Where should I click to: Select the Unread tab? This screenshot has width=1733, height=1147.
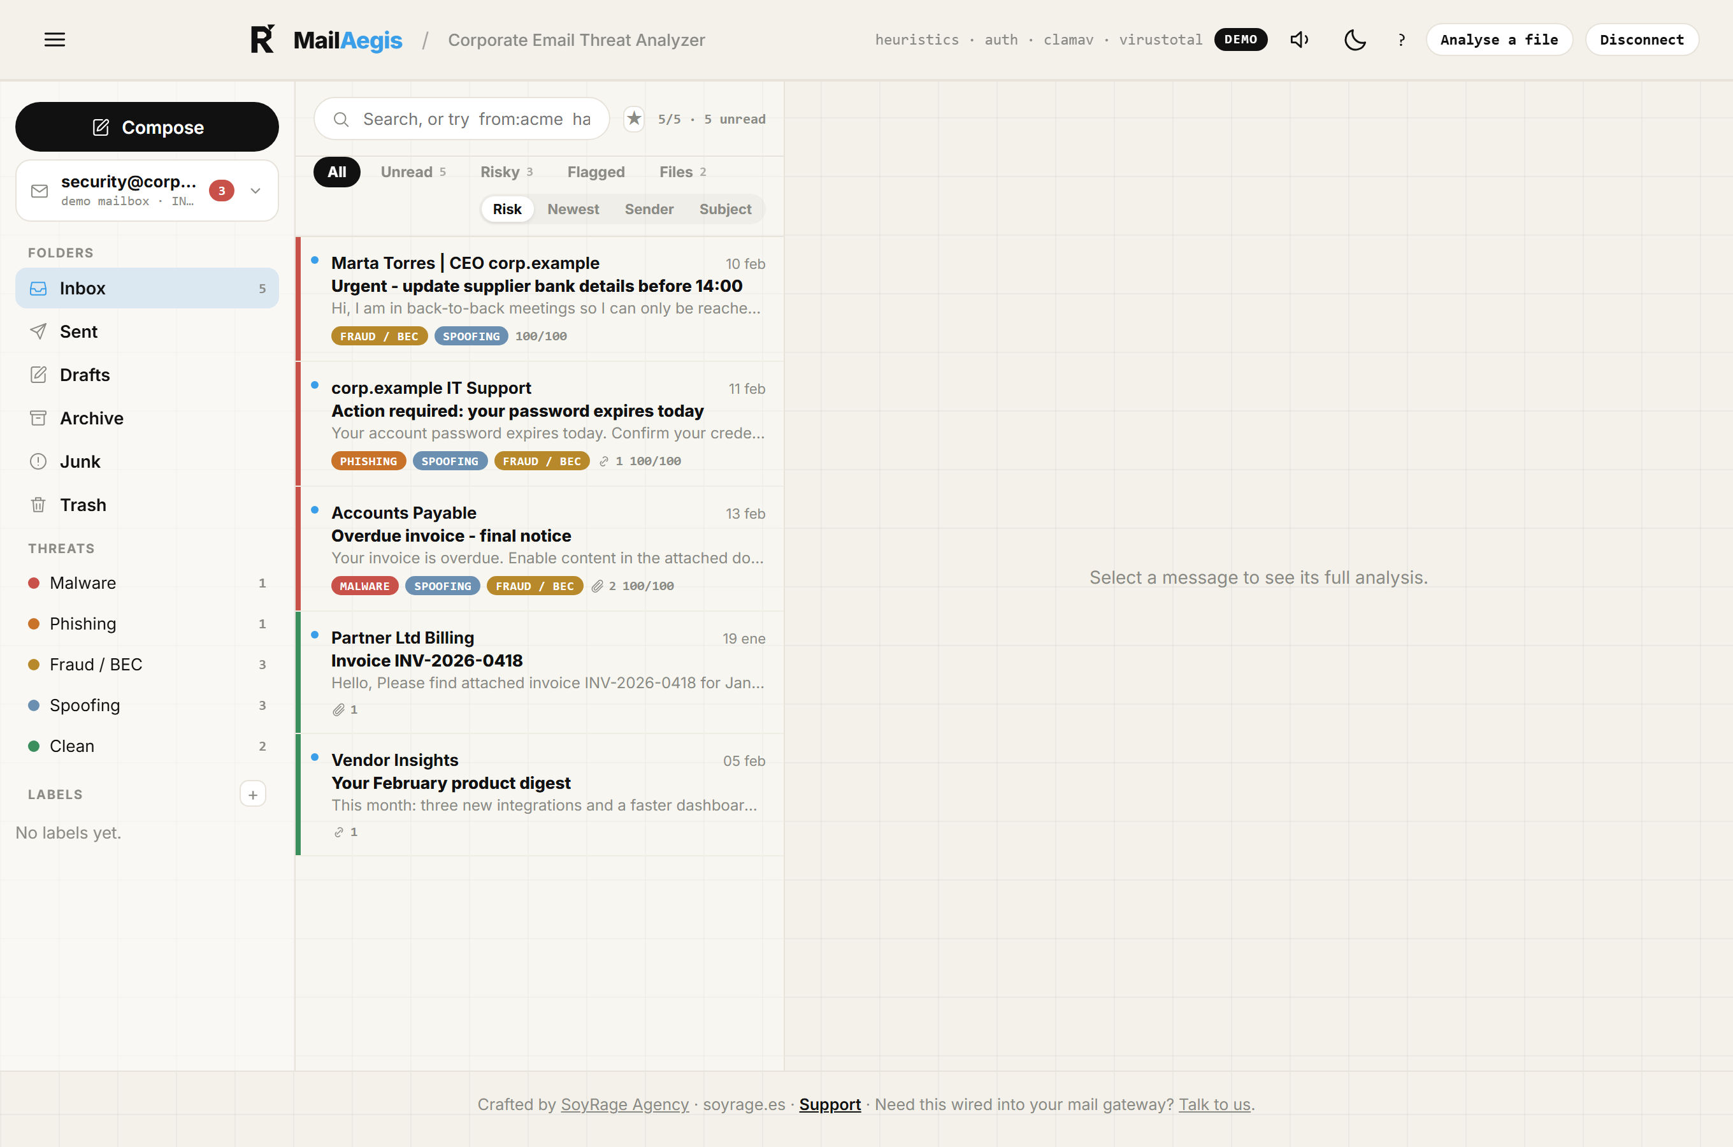click(x=413, y=172)
